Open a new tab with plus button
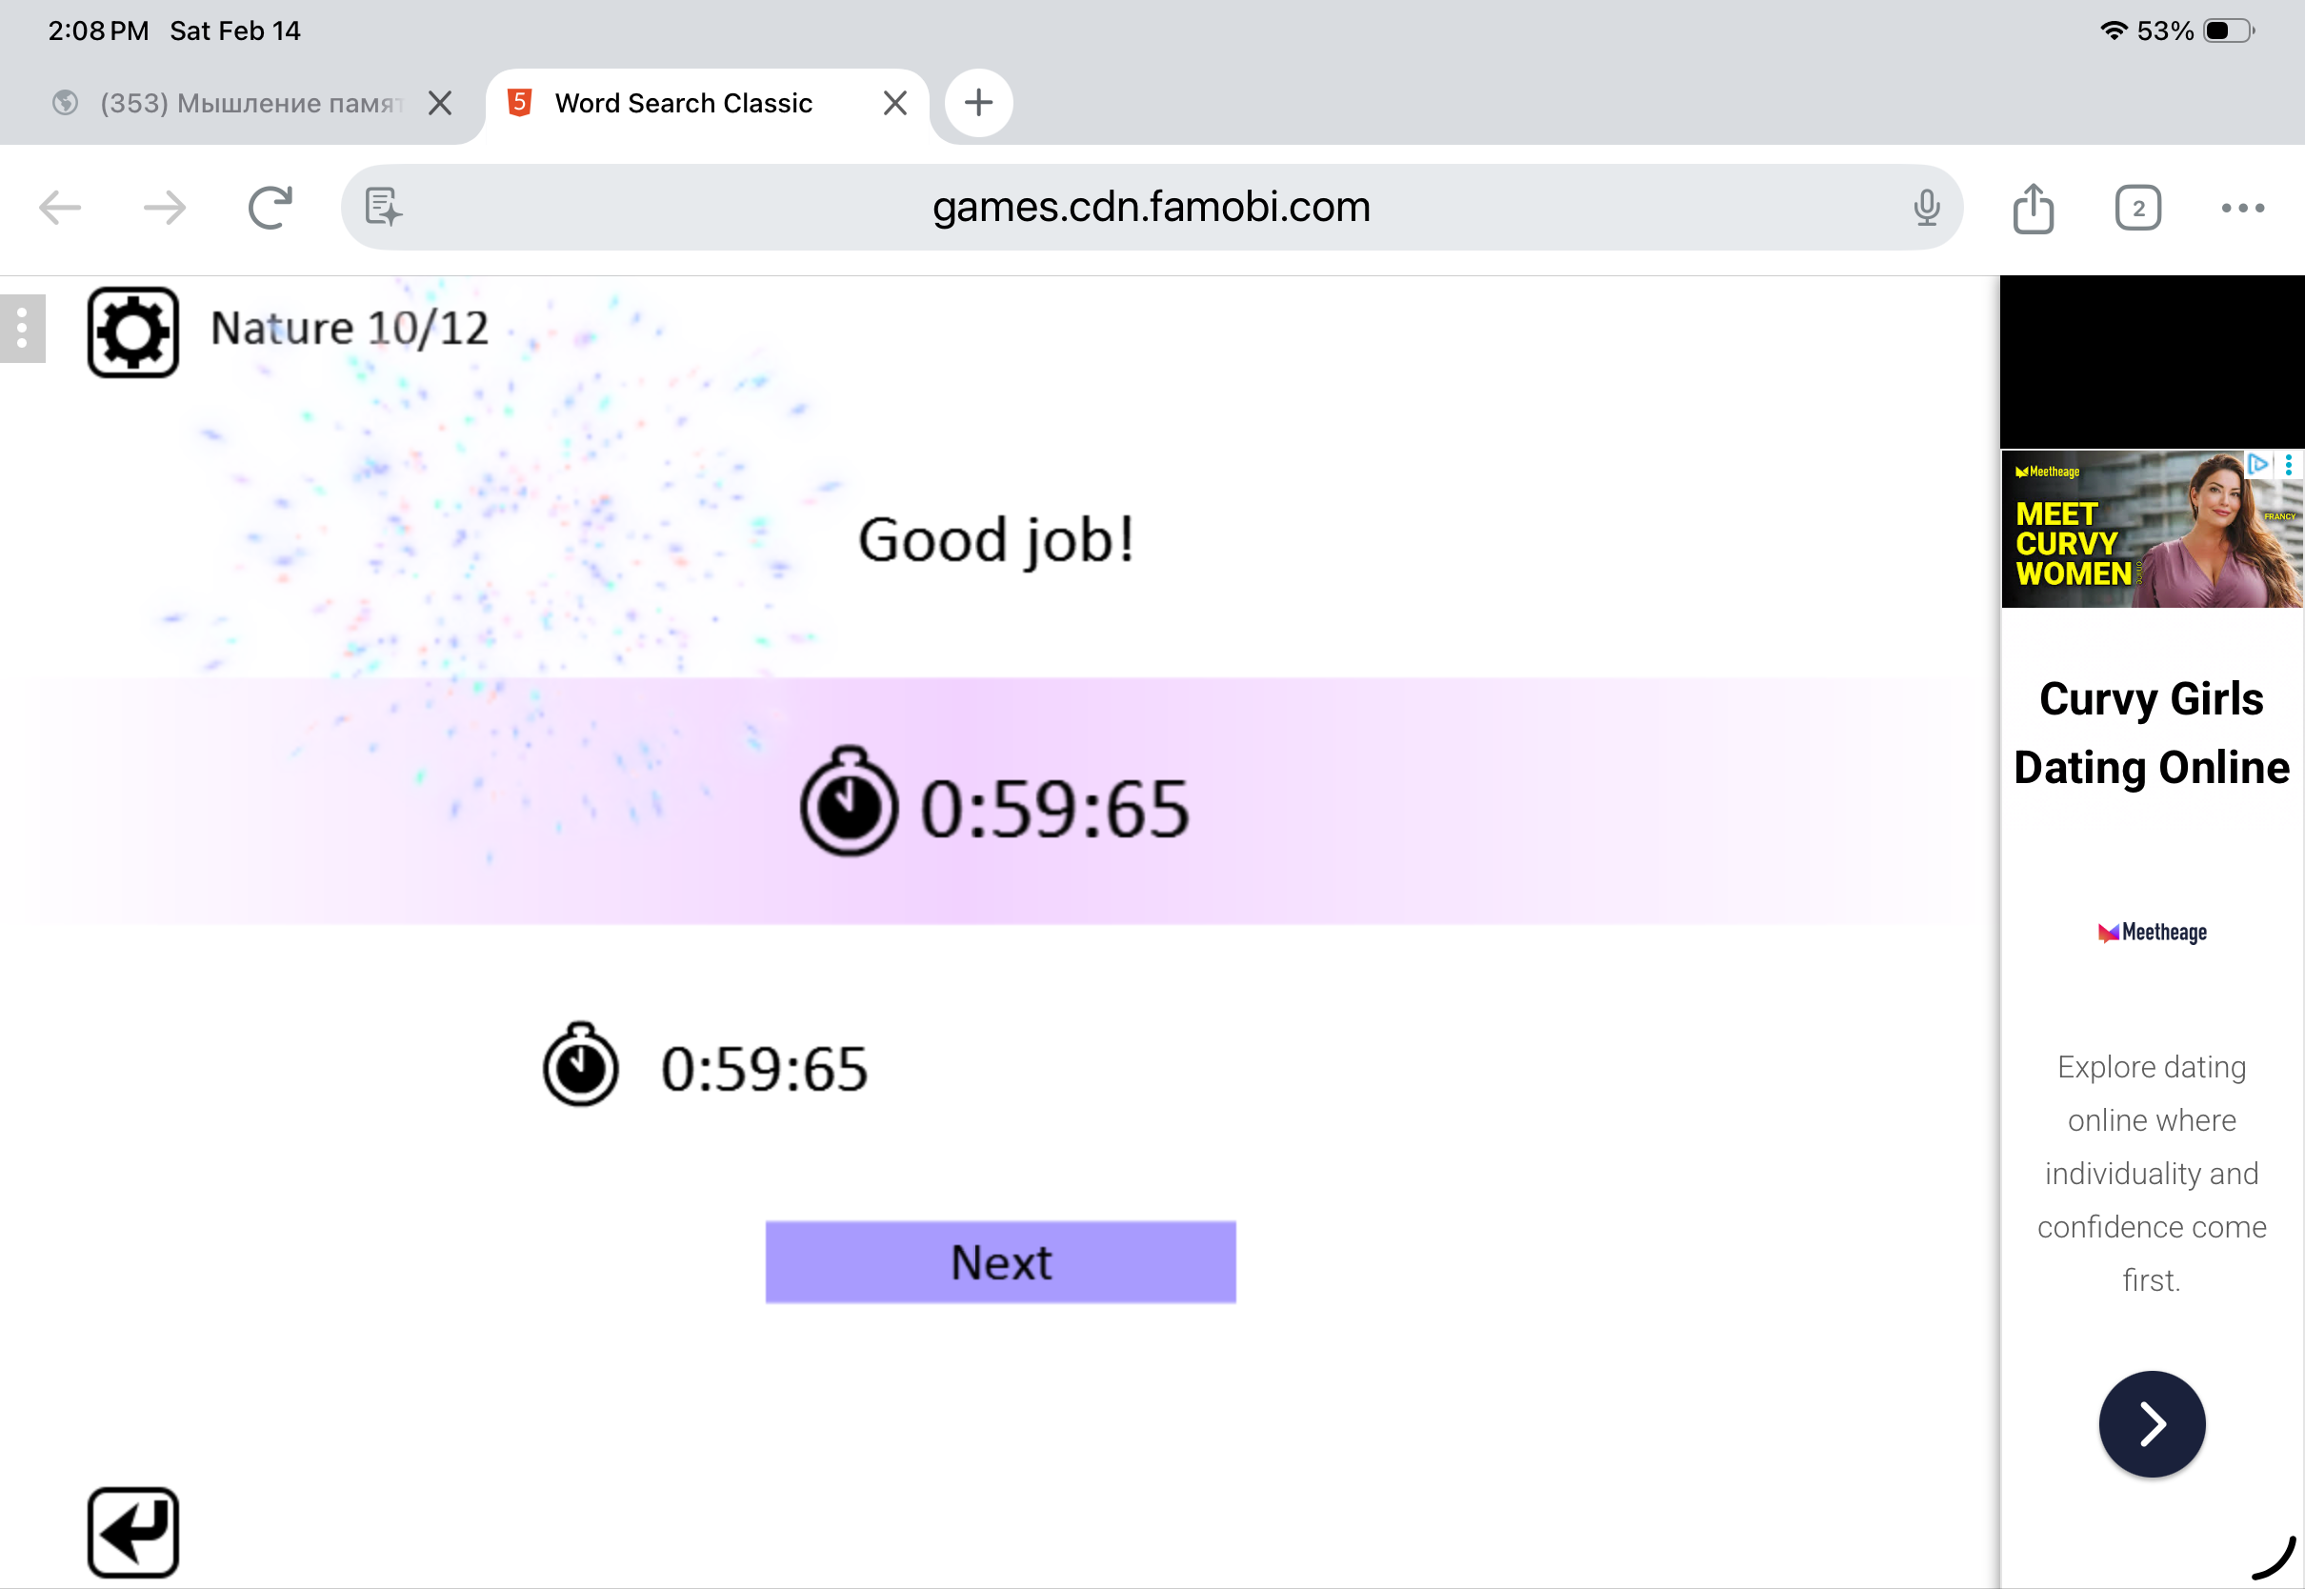 pyautogui.click(x=978, y=103)
